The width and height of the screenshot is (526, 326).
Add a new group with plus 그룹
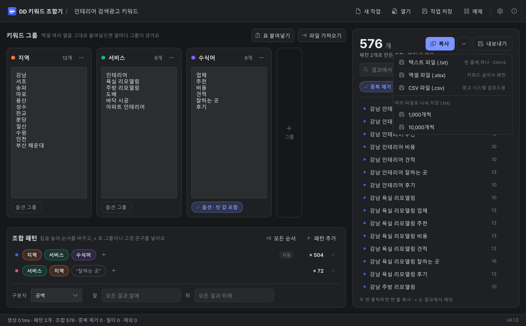[x=289, y=132]
